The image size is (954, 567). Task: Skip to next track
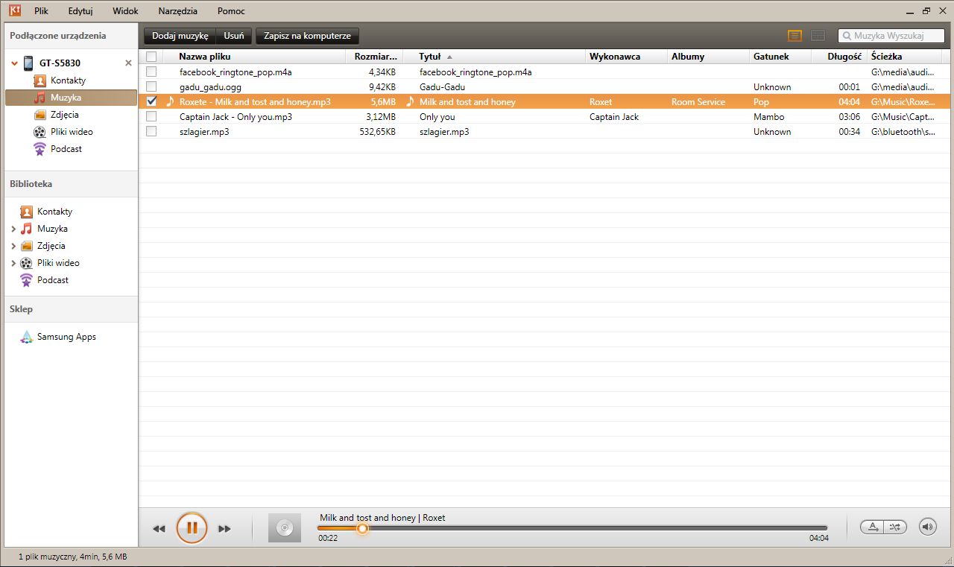224,528
